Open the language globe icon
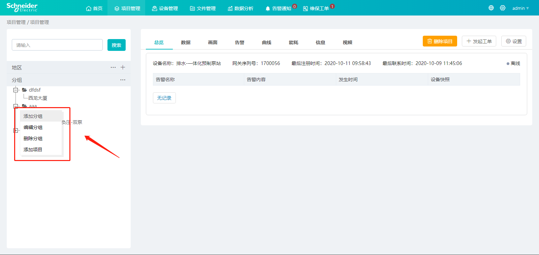The image size is (539, 255). click(x=491, y=8)
